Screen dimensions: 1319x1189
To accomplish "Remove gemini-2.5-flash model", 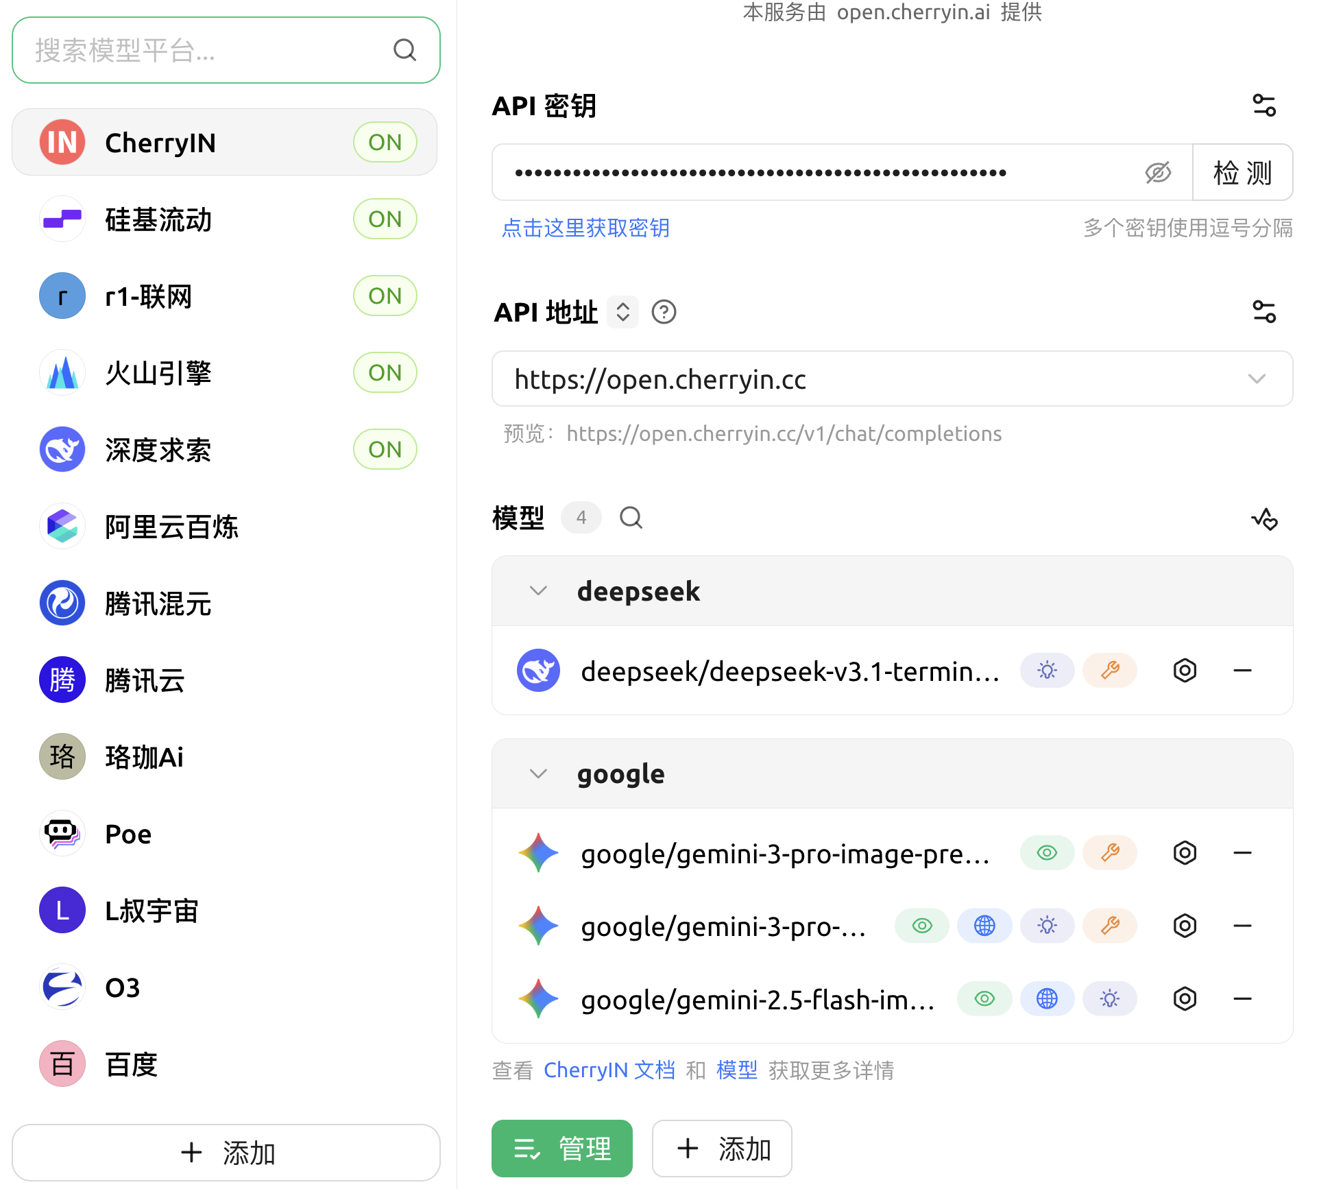I will point(1242,999).
